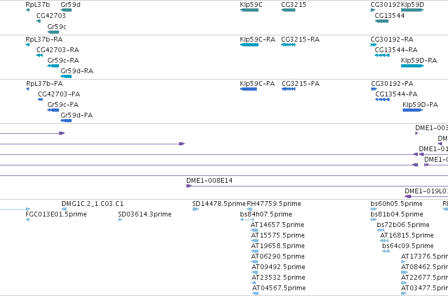Select EST RH47759.5prime
The image size is (448, 296).
click(250, 210)
